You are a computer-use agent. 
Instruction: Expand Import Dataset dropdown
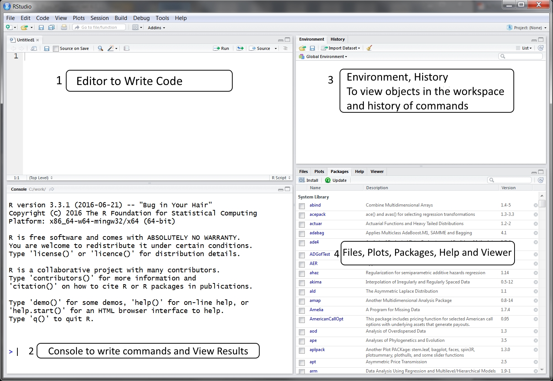tap(341, 48)
